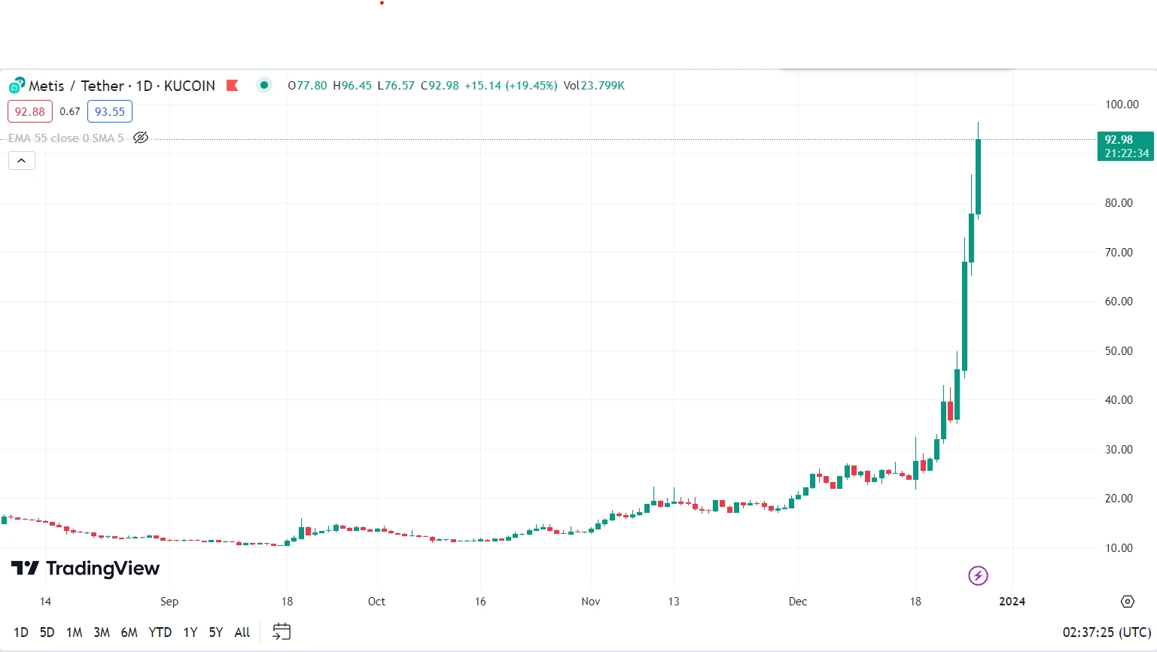Select the All time range

tap(242, 632)
